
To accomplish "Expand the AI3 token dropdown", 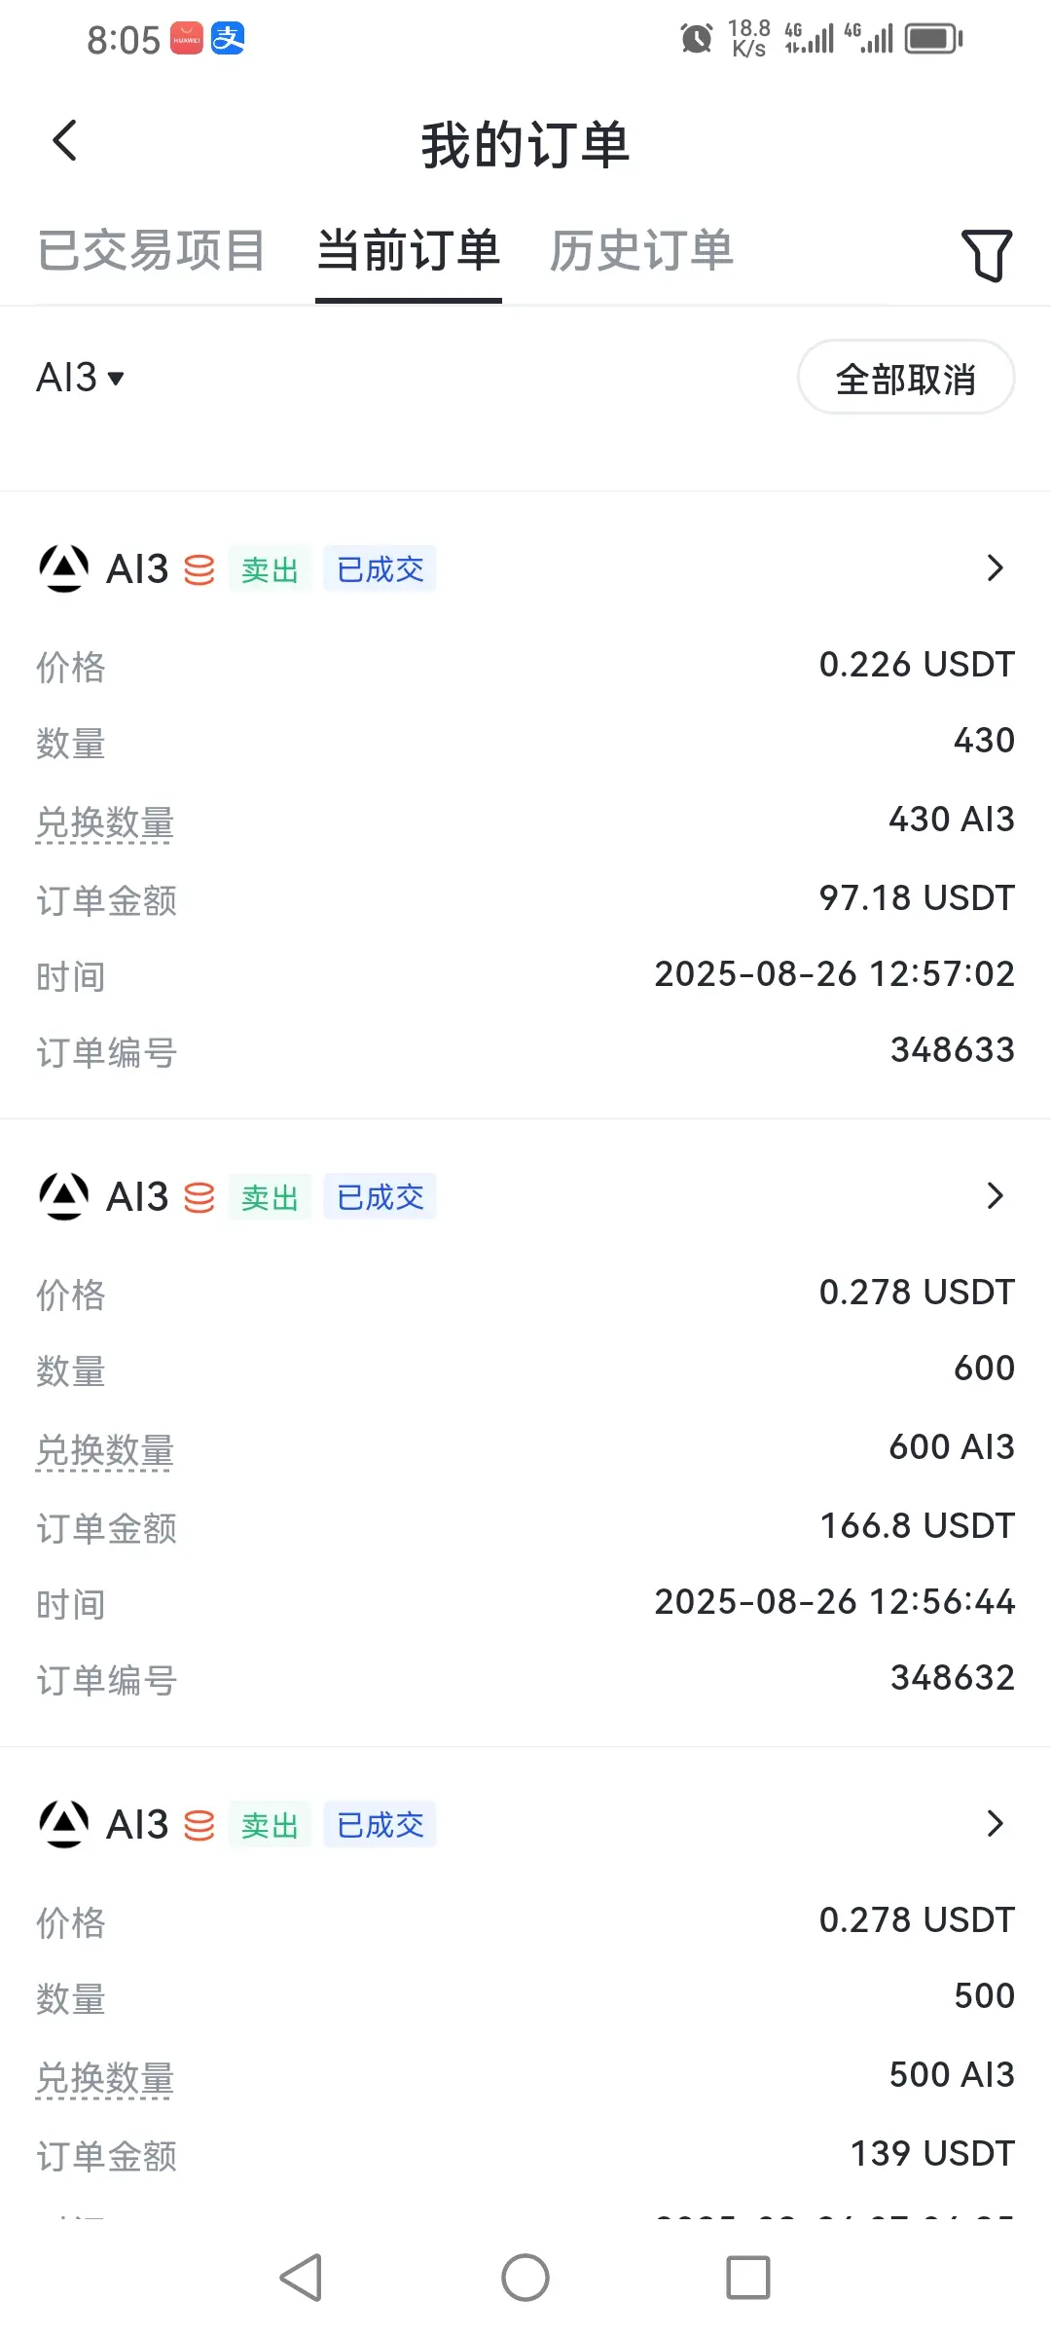I will pyautogui.click(x=81, y=377).
